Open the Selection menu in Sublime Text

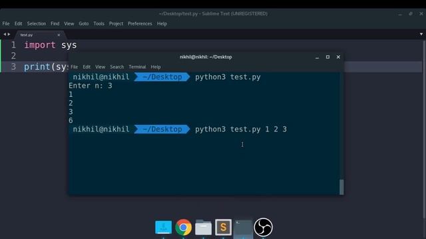37,24
